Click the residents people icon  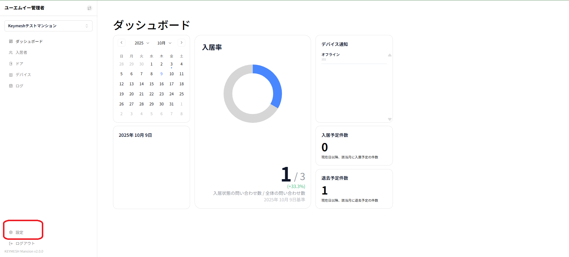click(x=11, y=52)
